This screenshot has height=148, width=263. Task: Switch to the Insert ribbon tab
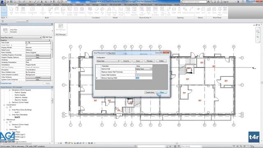(x=39, y=5)
